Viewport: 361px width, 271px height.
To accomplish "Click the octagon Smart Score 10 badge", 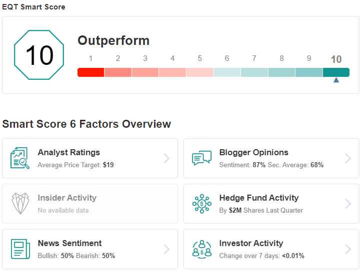I will 39,55.
